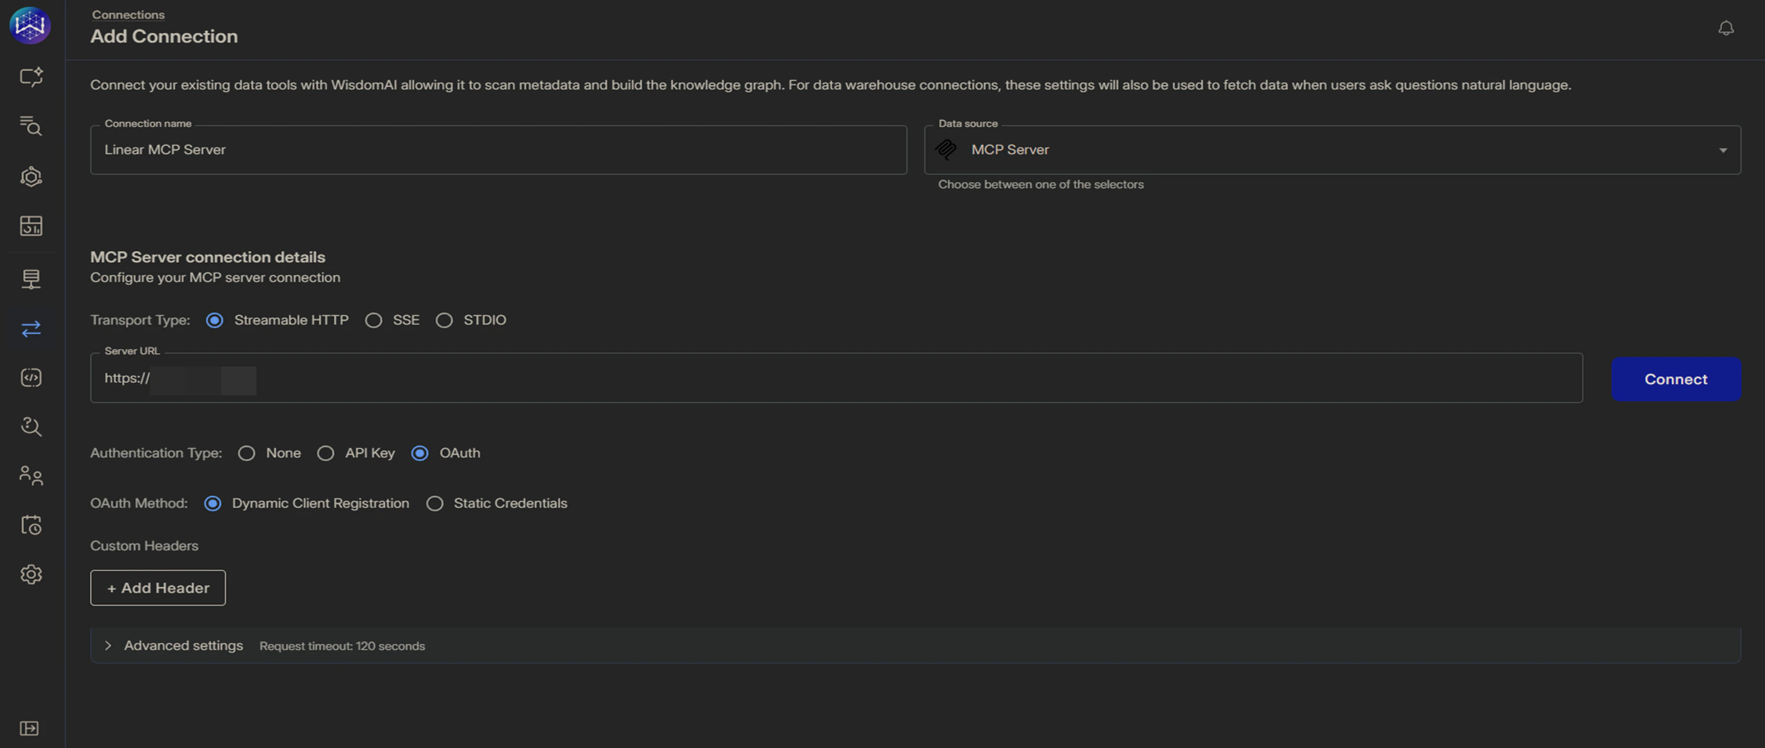Click "MCP Server connection details" heading
Viewport: 1765px width, 748px height.
[x=208, y=257]
